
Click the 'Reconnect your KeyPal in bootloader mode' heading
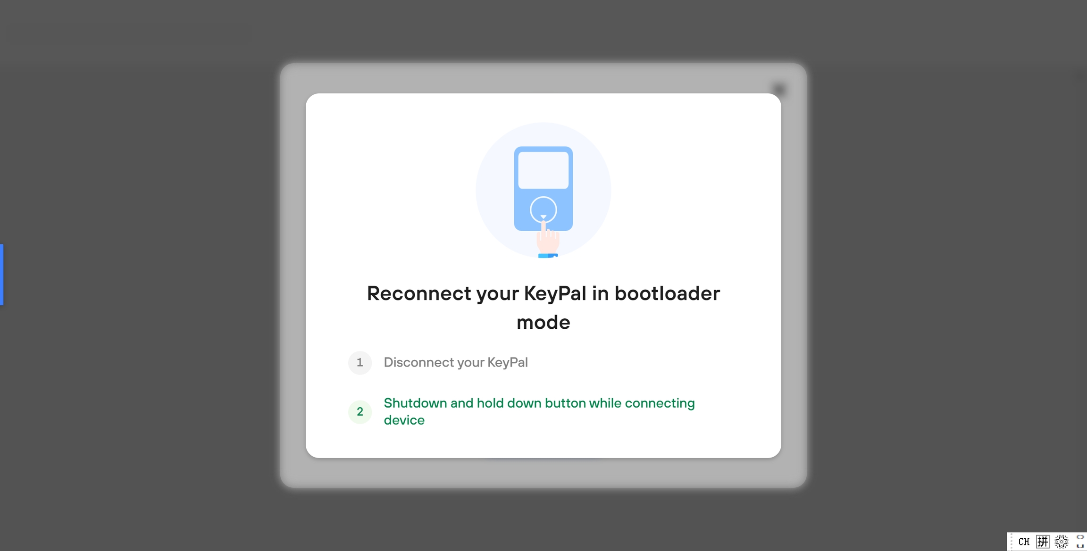tap(543, 308)
